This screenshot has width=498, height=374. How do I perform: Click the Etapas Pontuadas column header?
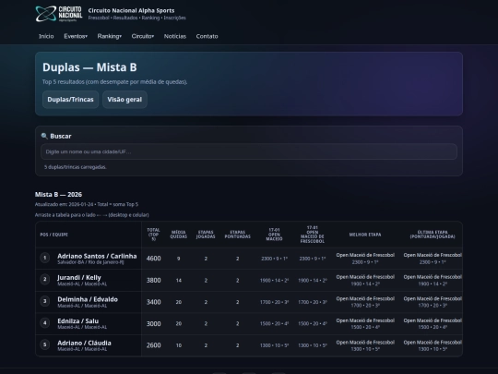click(238, 235)
